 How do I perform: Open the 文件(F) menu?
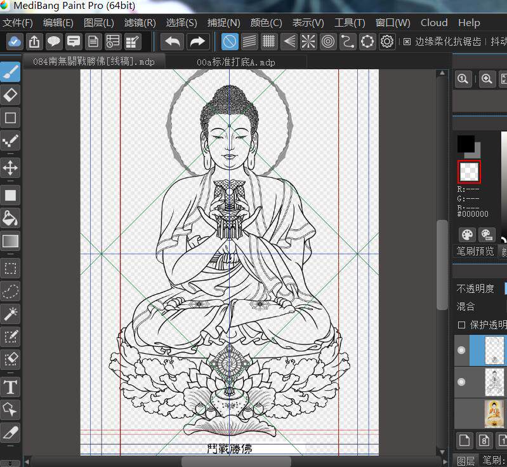[x=18, y=23]
